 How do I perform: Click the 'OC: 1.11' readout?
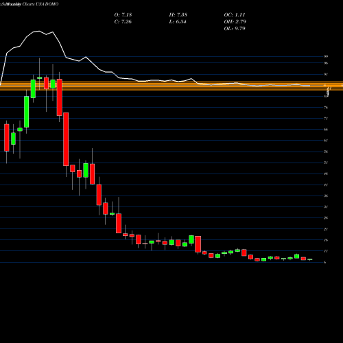click(x=235, y=15)
